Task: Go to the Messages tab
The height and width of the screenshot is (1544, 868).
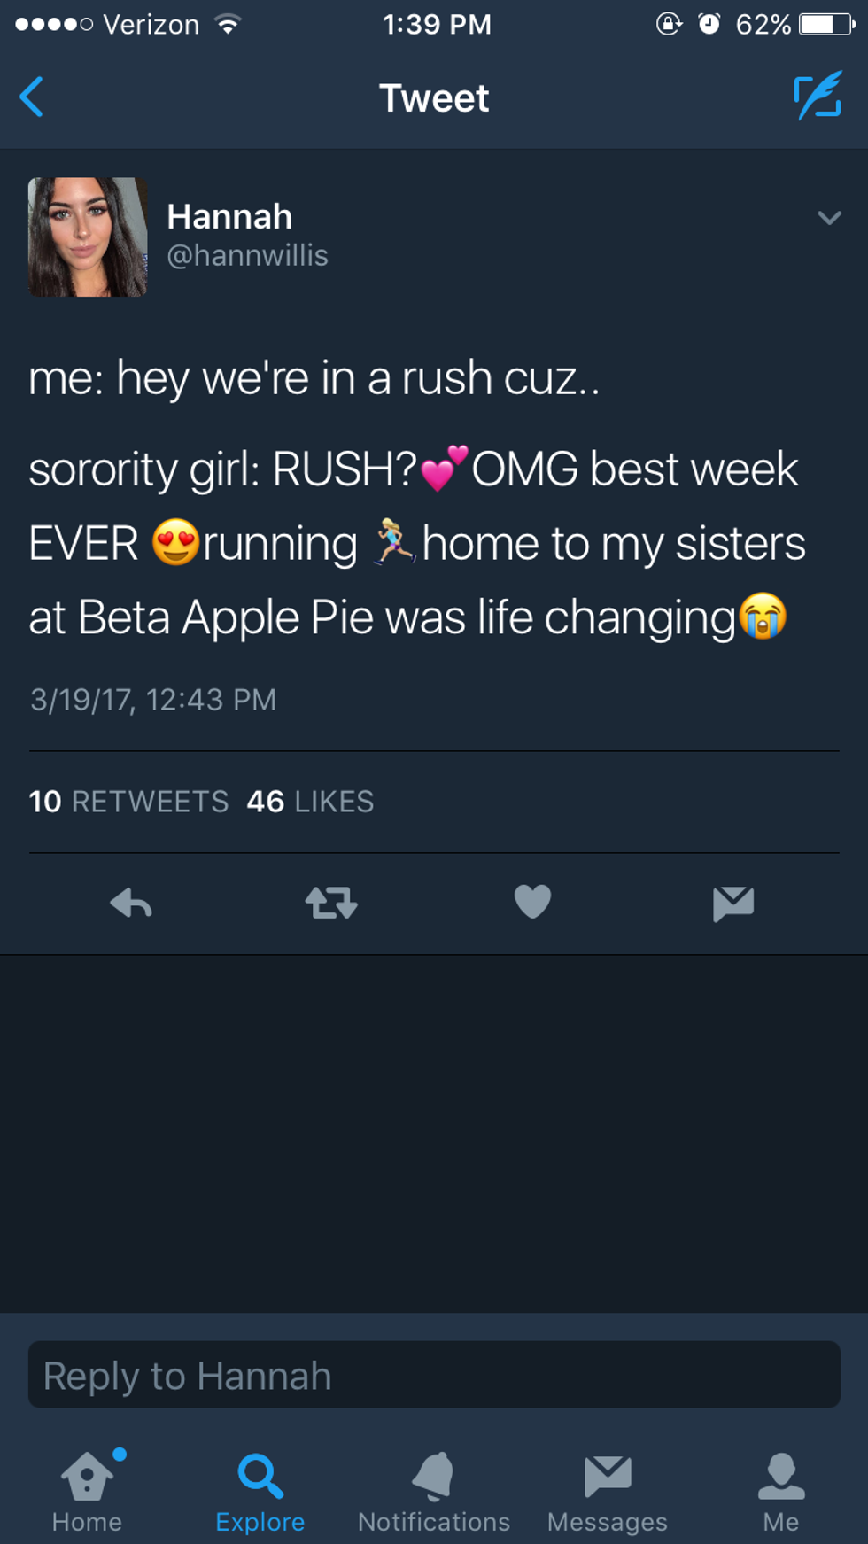Action: click(x=608, y=1492)
